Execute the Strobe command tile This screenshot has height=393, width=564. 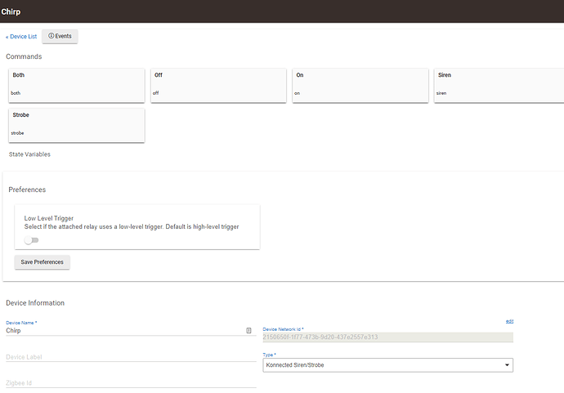(77, 125)
